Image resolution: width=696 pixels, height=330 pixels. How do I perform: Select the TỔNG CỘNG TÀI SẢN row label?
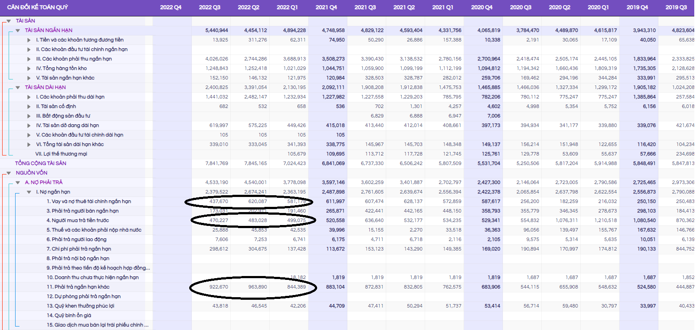coord(41,163)
